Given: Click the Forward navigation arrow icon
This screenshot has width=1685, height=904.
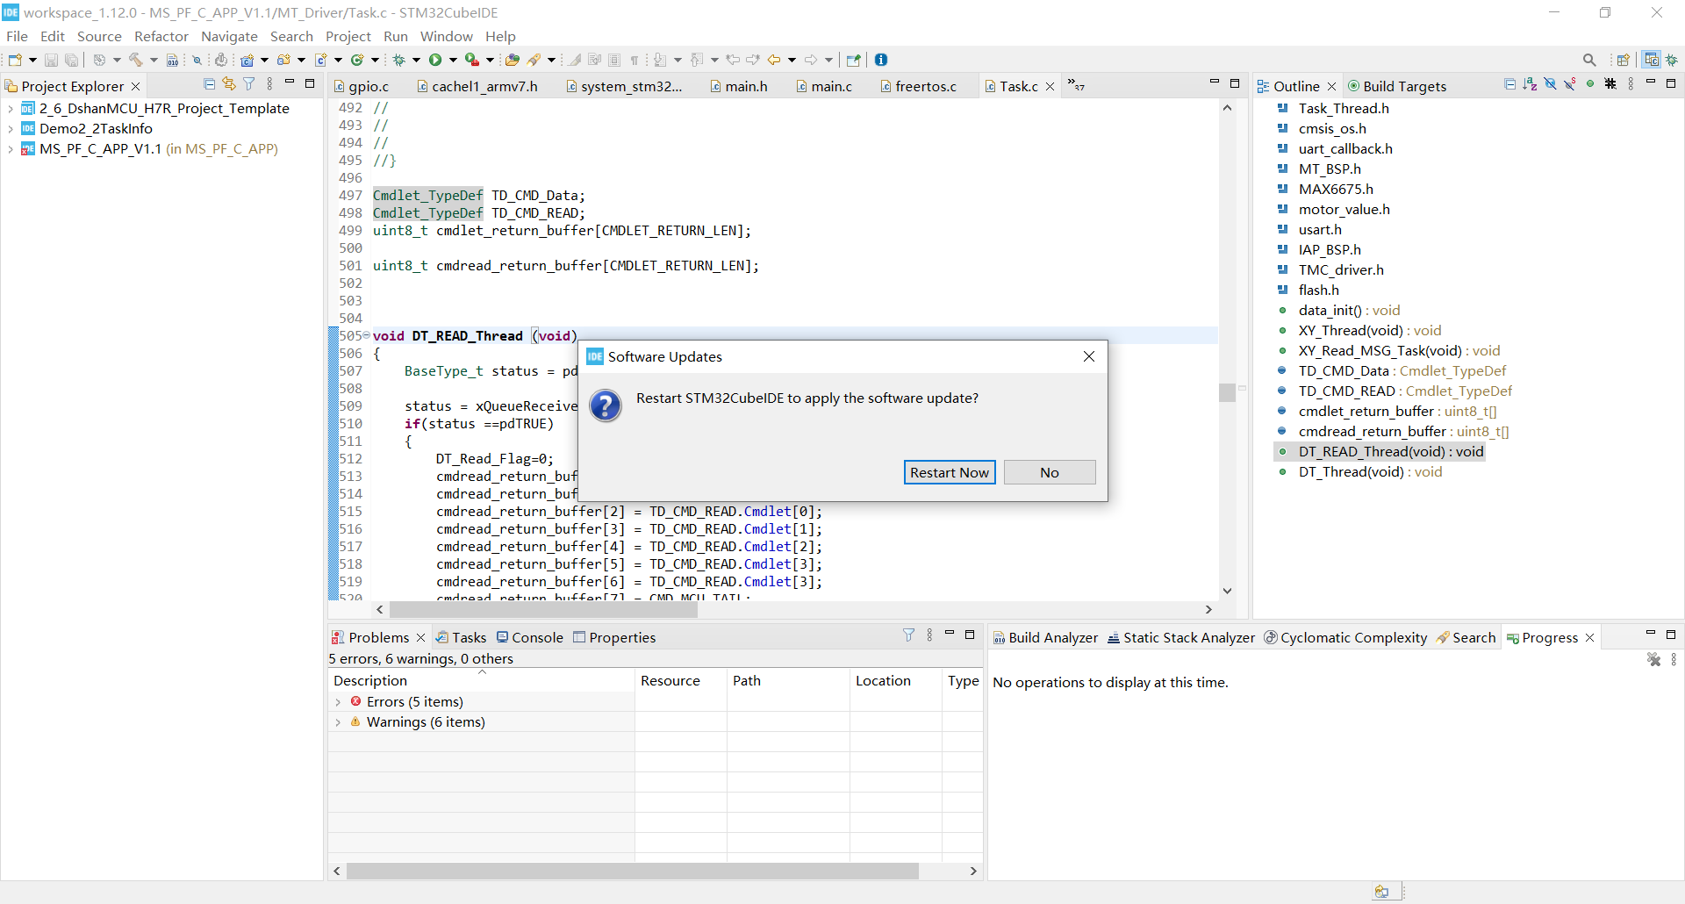Looking at the screenshot, I should click(x=811, y=60).
